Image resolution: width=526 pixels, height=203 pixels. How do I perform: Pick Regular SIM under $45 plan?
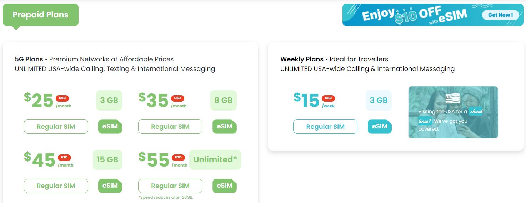56,186
